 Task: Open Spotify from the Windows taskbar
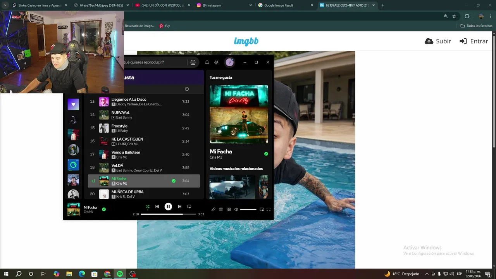click(x=120, y=274)
